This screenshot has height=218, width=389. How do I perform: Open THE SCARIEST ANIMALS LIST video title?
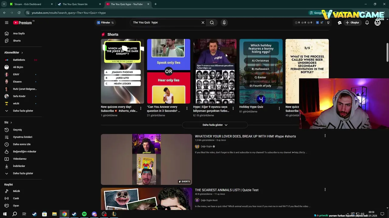(x=227, y=190)
